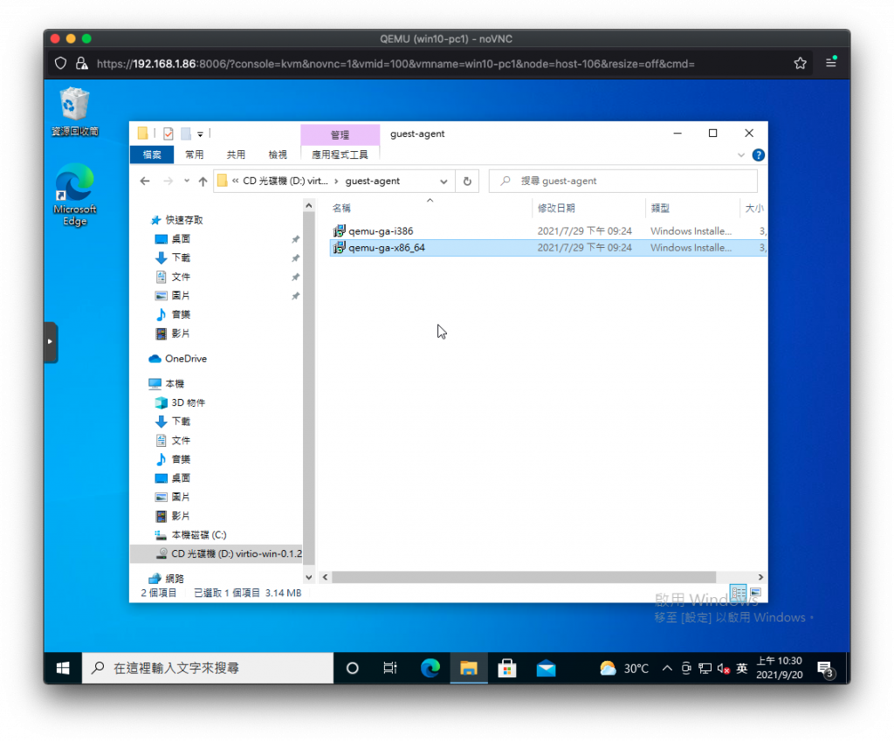
Task: Open the address bar history dropdown
Action: pos(444,182)
